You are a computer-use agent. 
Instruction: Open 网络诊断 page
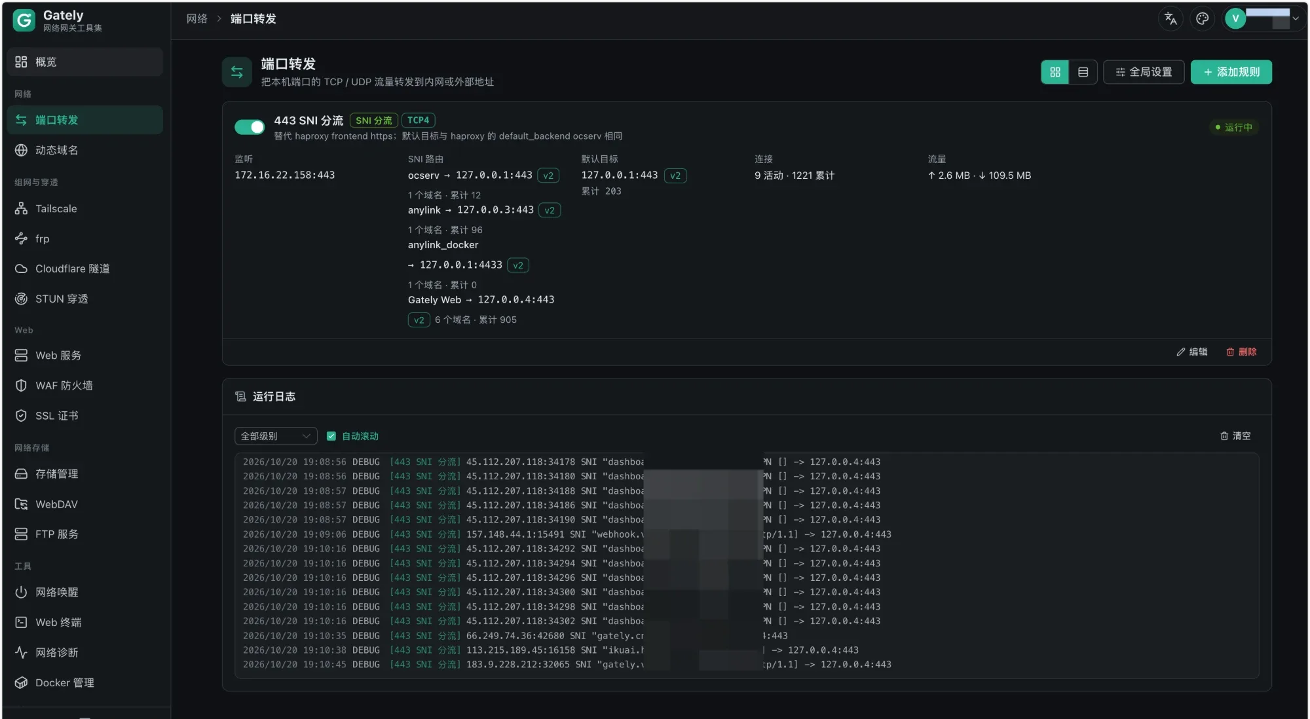(85, 653)
